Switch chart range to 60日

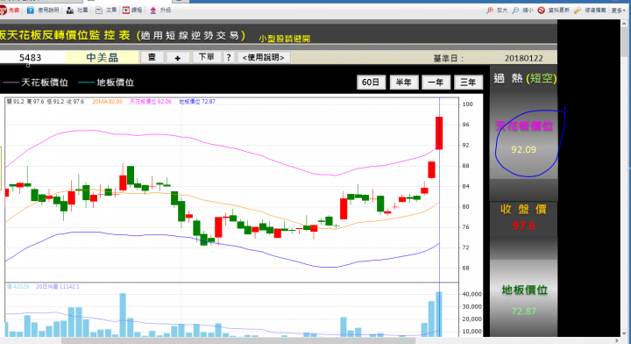pos(371,82)
